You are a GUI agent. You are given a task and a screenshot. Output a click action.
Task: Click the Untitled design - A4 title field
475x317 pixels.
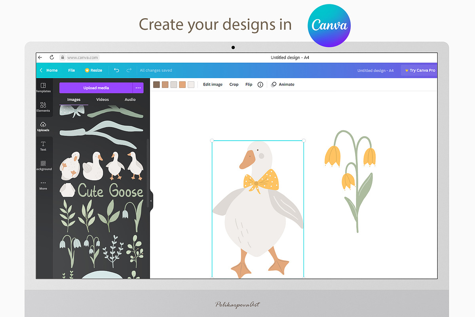coord(375,71)
